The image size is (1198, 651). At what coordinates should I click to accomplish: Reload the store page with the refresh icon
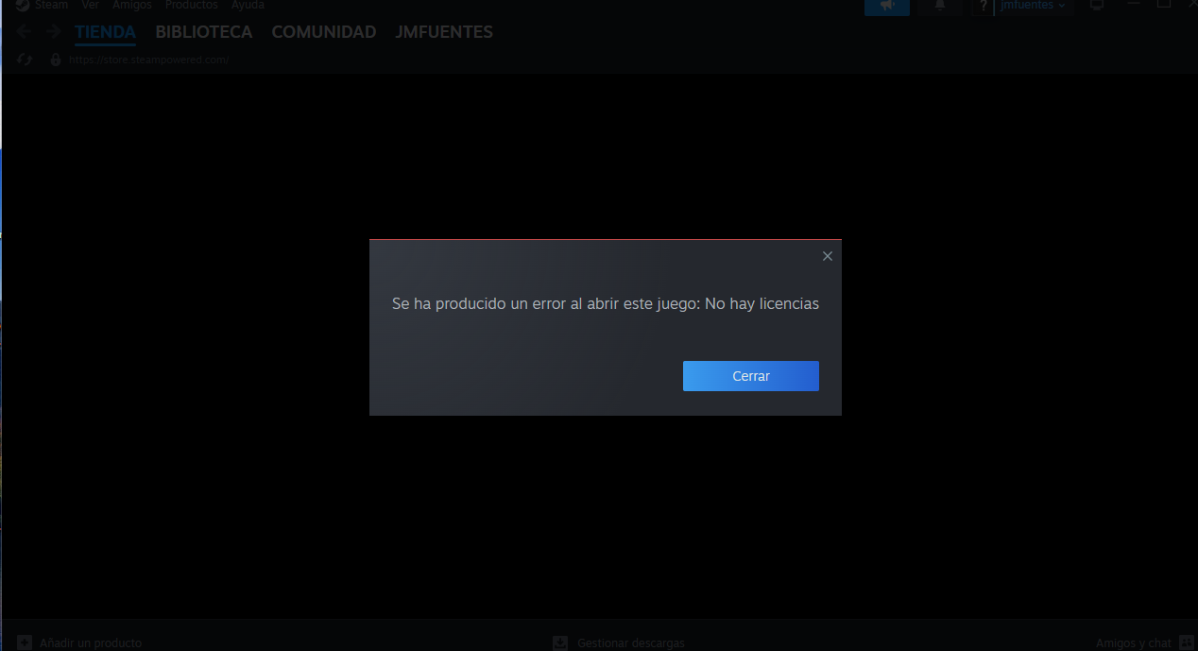coord(25,60)
